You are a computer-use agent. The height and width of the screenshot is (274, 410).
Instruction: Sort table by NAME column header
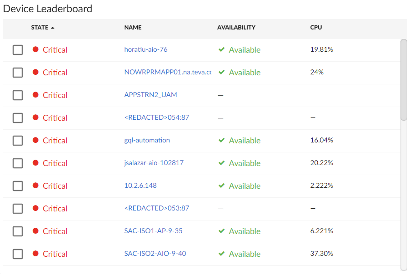(133, 28)
